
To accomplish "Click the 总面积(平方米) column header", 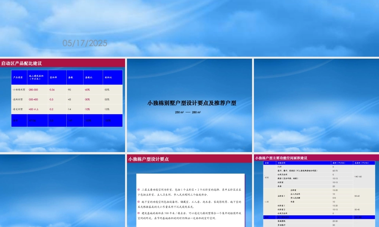I will click(364, 163).
